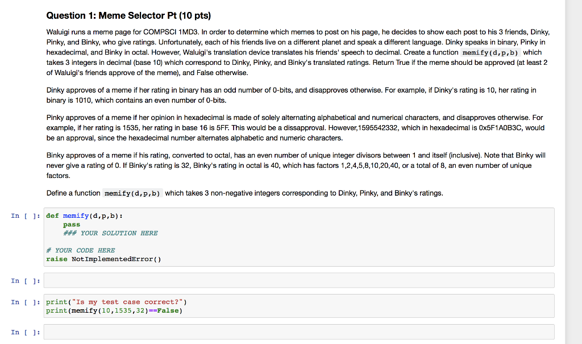
Task: Click the 'Question 1: Meme Selector Pt' heading
Action: (x=128, y=15)
